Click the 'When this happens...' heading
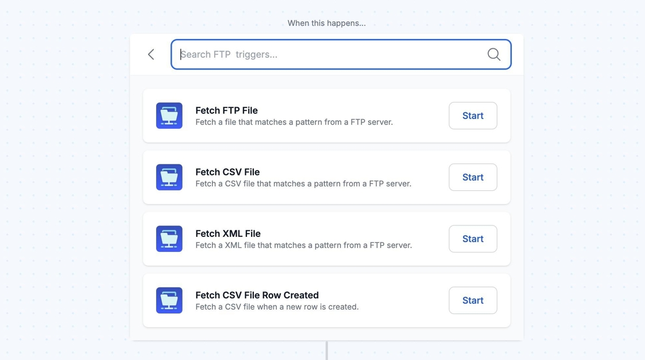Screen dimensions: 645x360 (327, 24)
